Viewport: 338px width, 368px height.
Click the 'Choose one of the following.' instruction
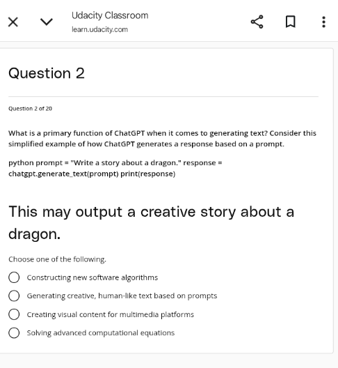(58, 259)
